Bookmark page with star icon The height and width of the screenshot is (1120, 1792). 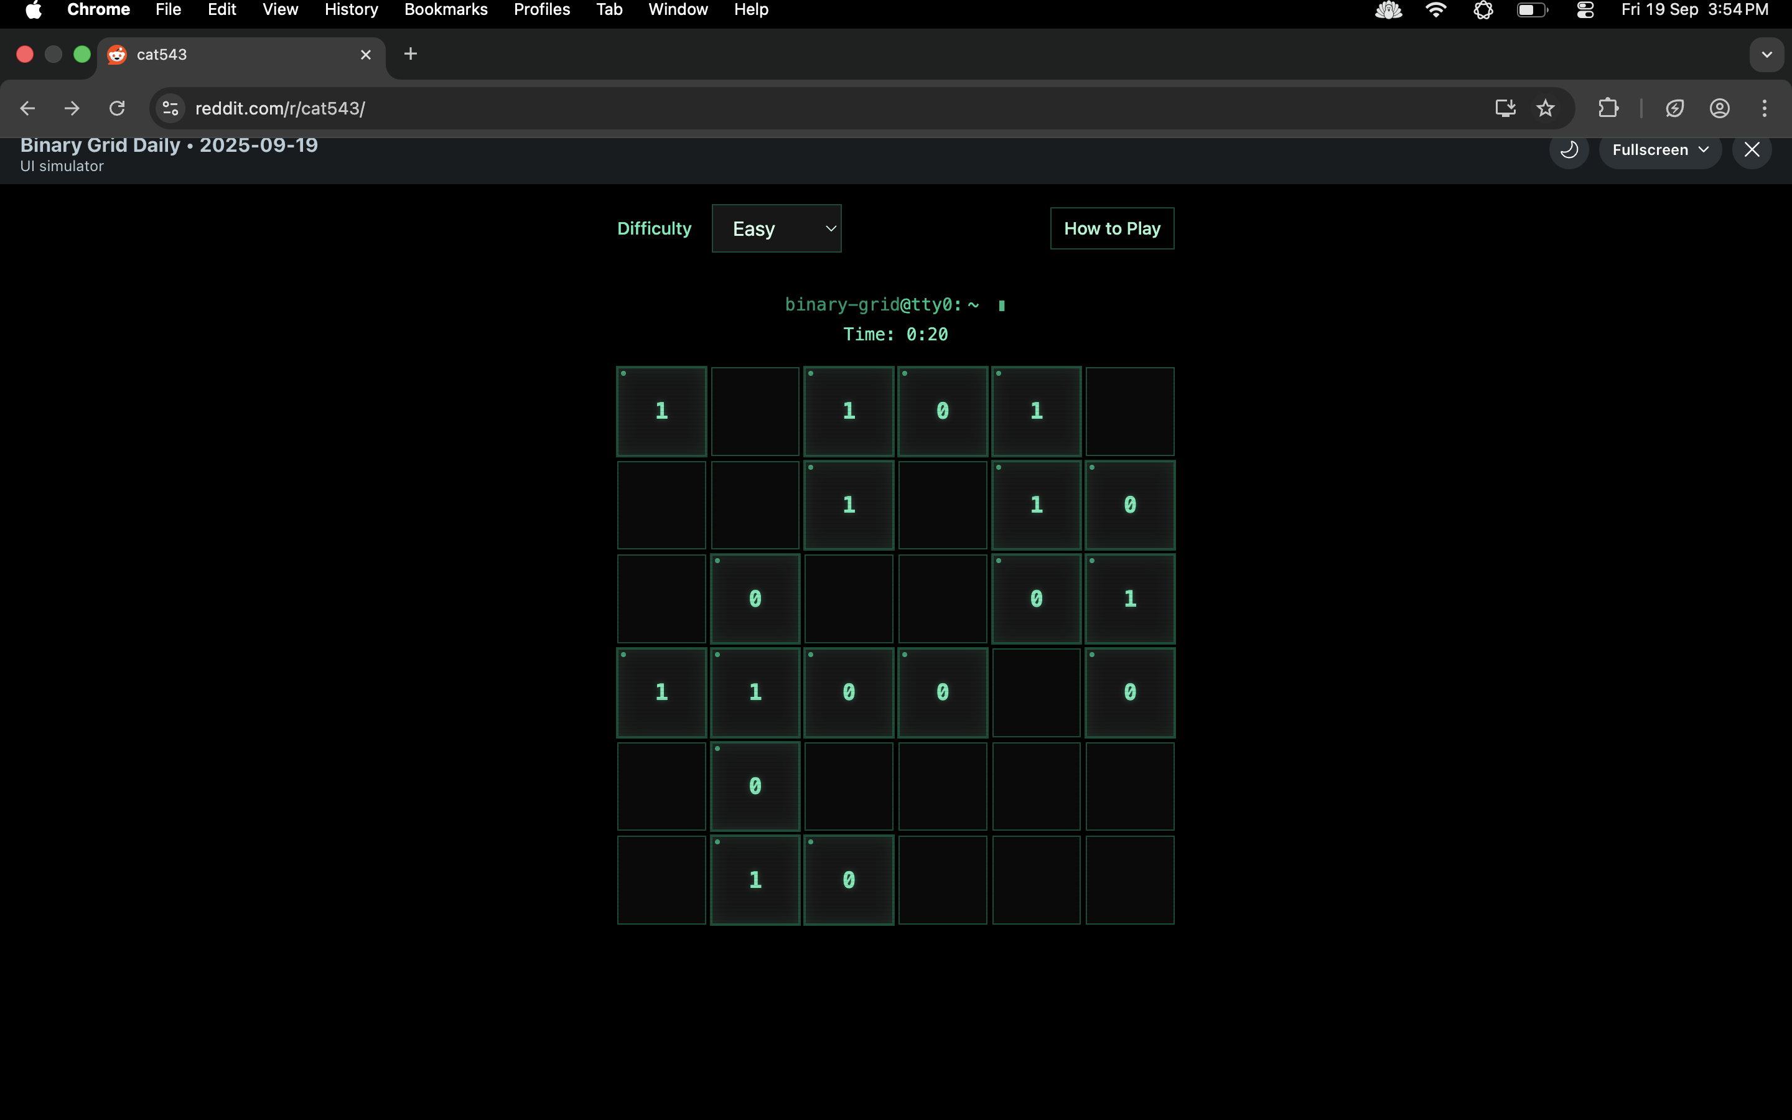pyautogui.click(x=1546, y=108)
